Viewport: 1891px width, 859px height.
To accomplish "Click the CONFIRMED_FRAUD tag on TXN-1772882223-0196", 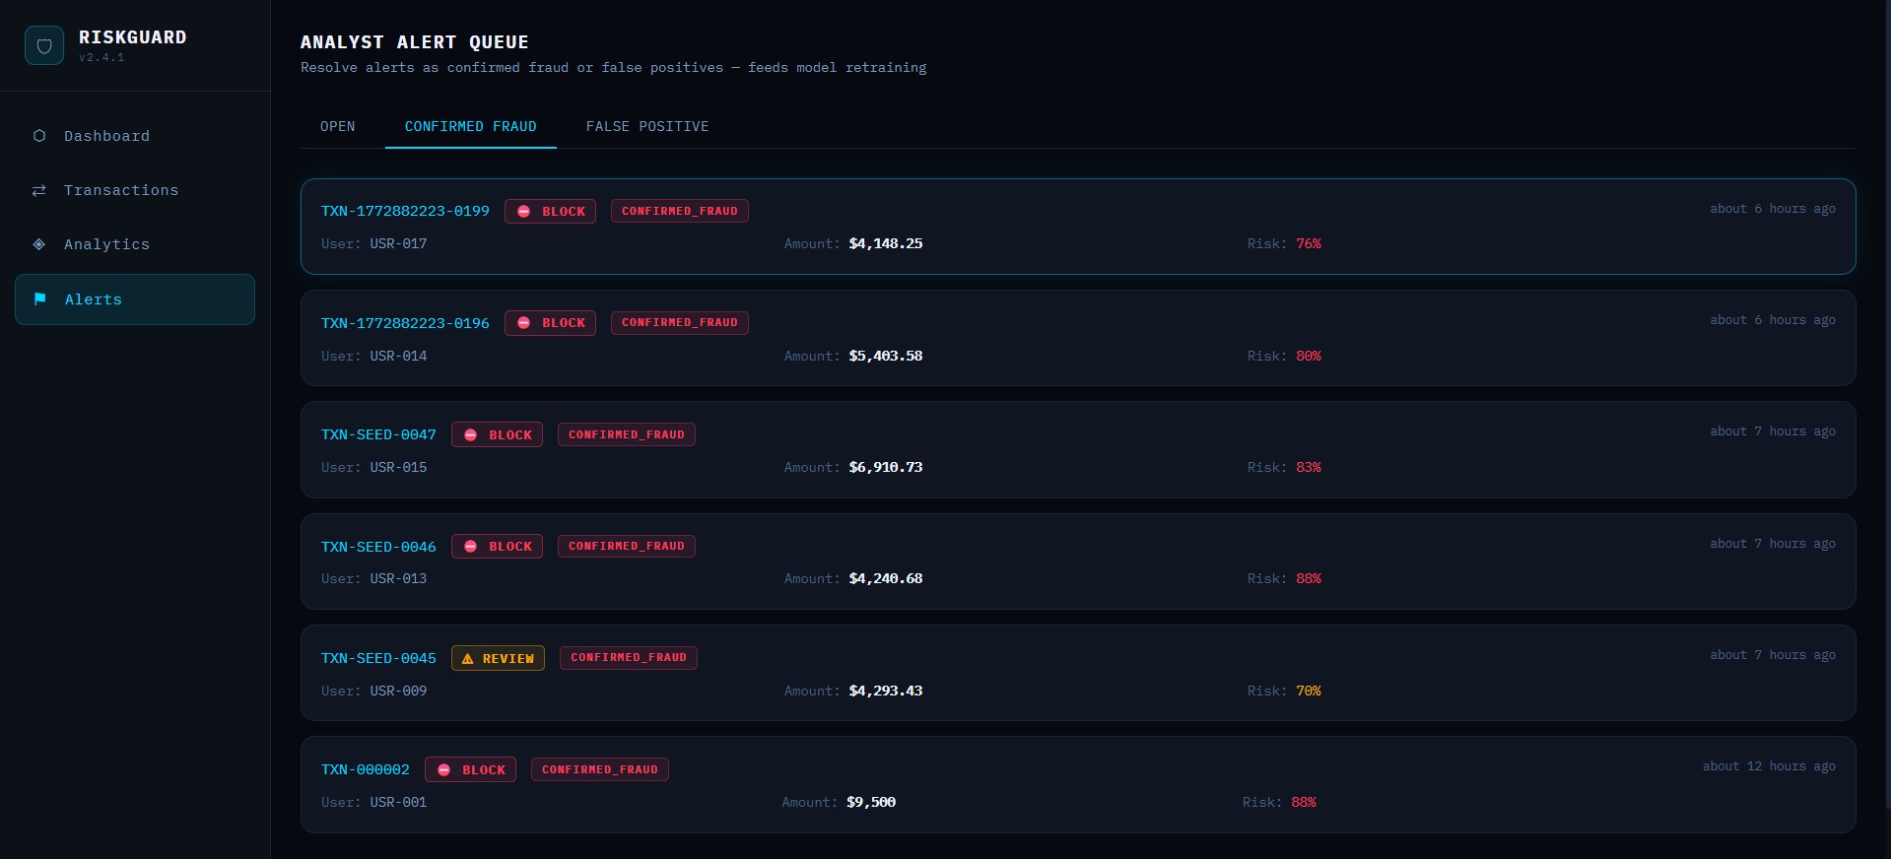I will 679,323.
